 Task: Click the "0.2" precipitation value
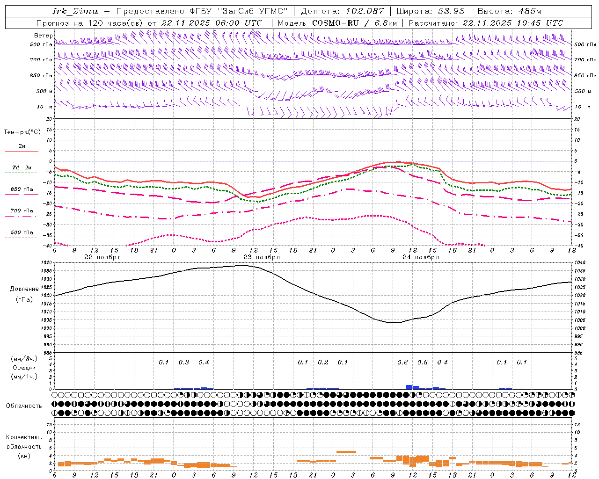pyautogui.click(x=323, y=362)
